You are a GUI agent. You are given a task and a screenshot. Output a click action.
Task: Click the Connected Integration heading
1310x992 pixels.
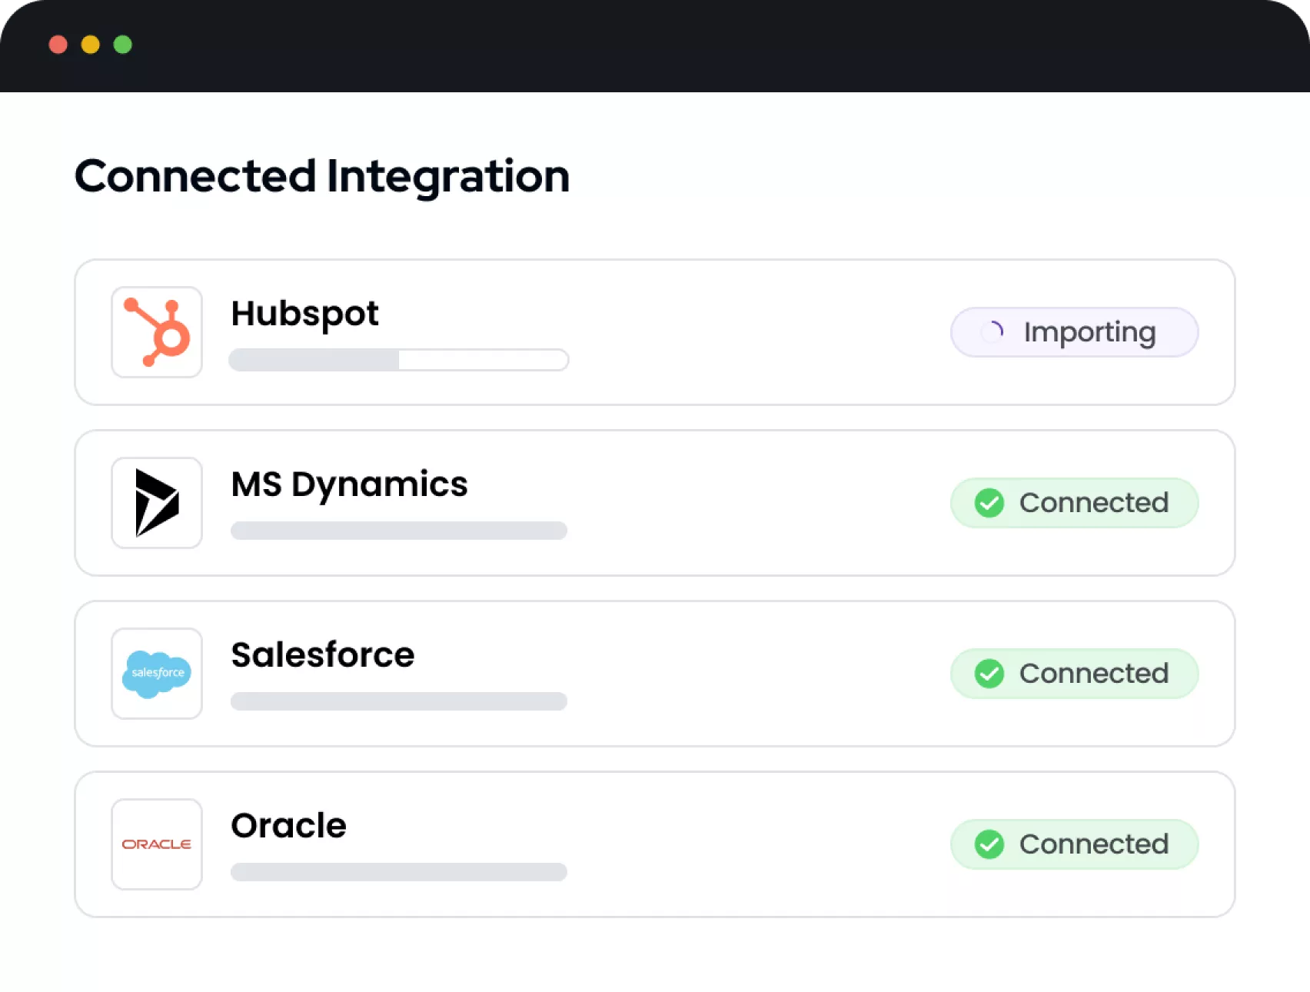(x=322, y=177)
